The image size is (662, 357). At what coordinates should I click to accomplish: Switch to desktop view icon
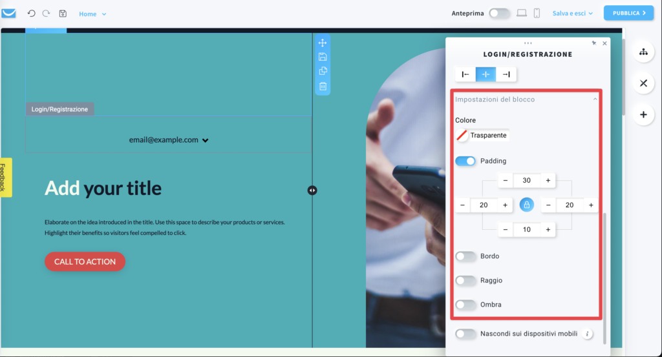pos(522,13)
